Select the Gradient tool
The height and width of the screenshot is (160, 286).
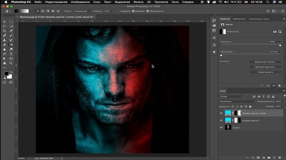pyautogui.click(x=11, y=44)
